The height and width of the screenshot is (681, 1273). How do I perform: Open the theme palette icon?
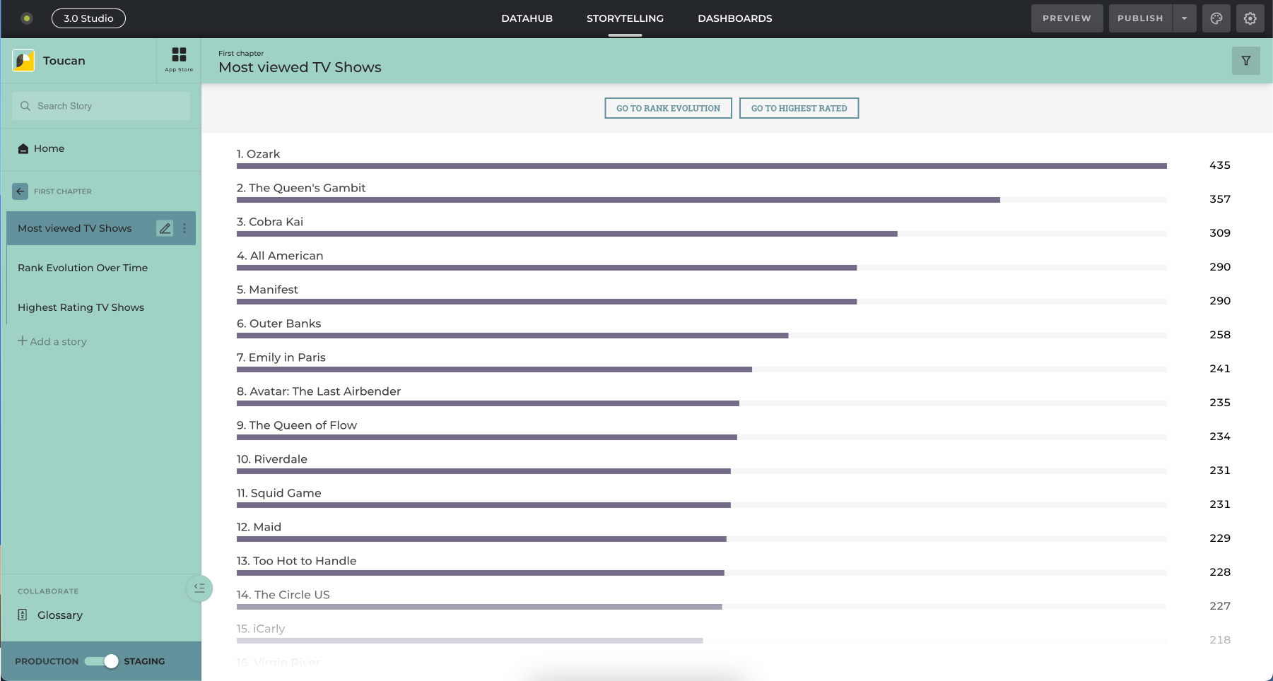(x=1216, y=18)
